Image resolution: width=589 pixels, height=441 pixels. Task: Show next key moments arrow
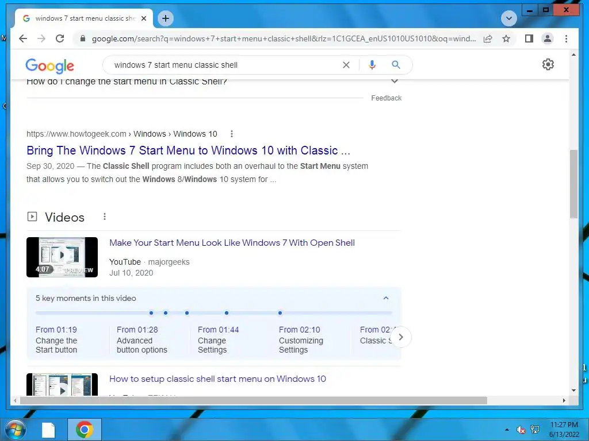pyautogui.click(x=400, y=337)
